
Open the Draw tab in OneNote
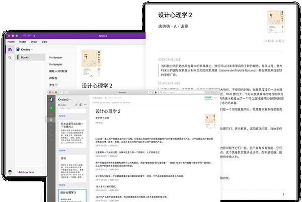(34, 42)
